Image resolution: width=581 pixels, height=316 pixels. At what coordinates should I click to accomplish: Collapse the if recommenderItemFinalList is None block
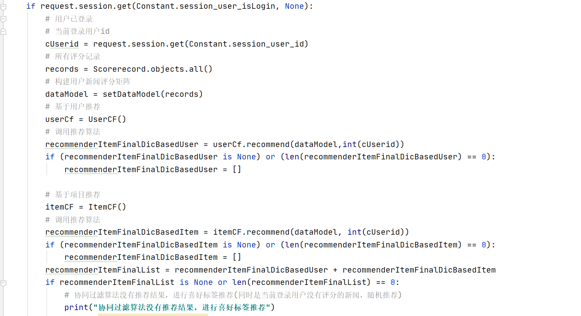click(x=4, y=283)
